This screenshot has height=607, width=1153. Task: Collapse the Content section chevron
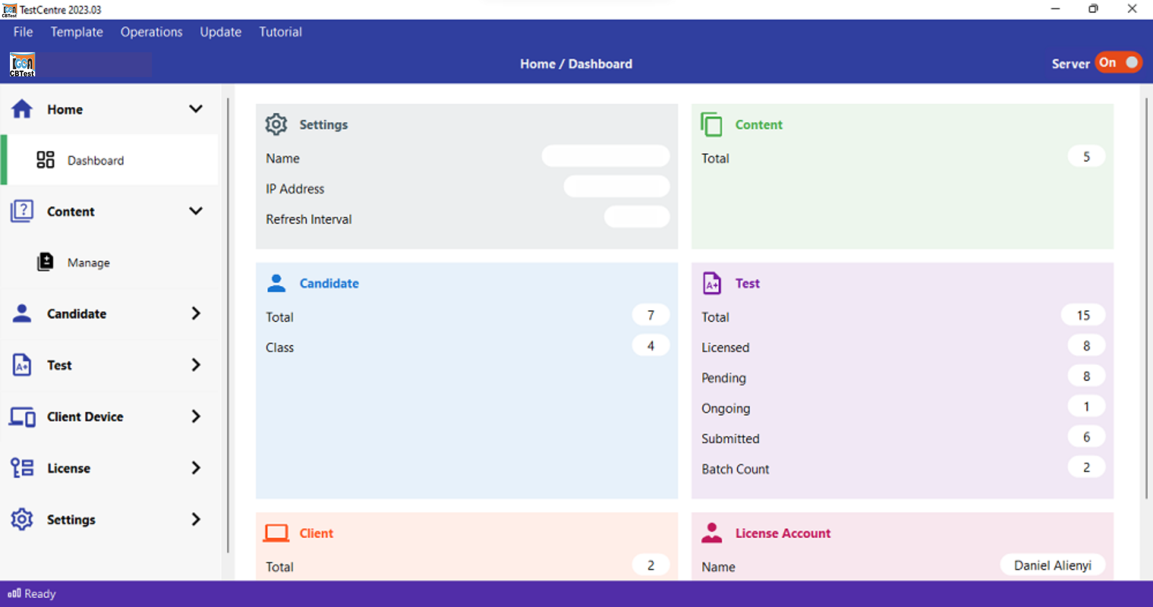(x=195, y=211)
